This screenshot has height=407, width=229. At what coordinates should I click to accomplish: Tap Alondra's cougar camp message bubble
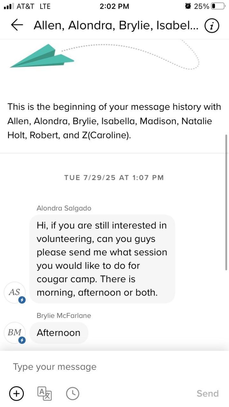point(102,259)
